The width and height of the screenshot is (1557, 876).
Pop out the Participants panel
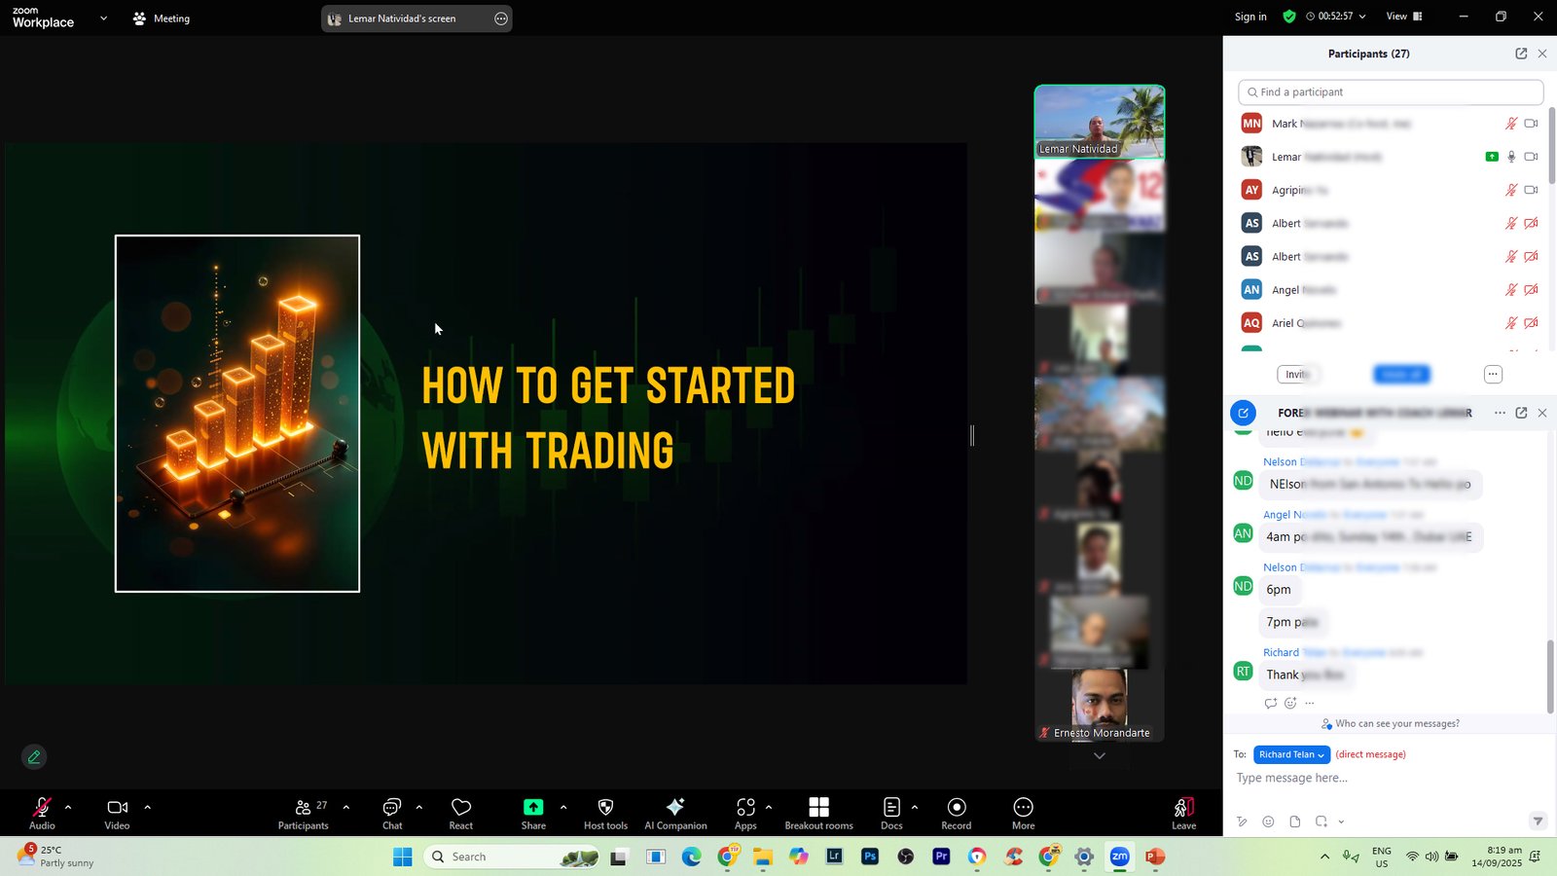[x=1521, y=54]
